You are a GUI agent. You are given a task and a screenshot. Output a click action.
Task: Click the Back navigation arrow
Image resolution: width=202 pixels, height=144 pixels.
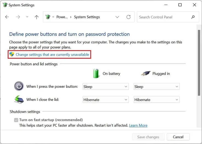7,17
